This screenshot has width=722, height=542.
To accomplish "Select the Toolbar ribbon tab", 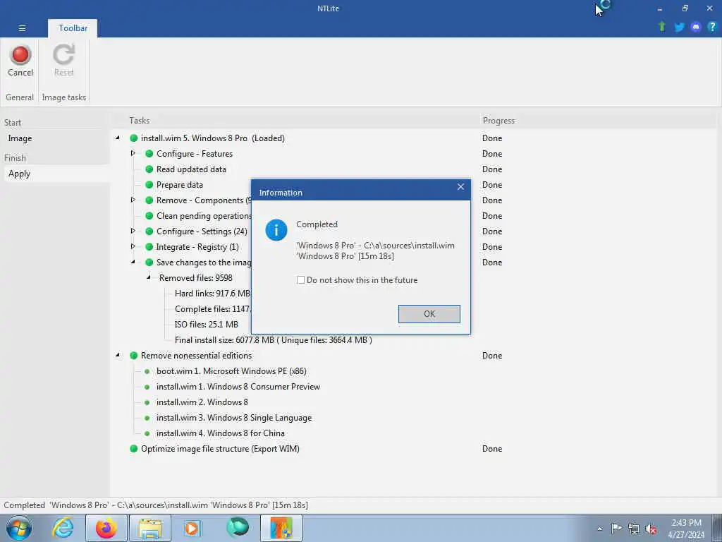I will point(73,28).
